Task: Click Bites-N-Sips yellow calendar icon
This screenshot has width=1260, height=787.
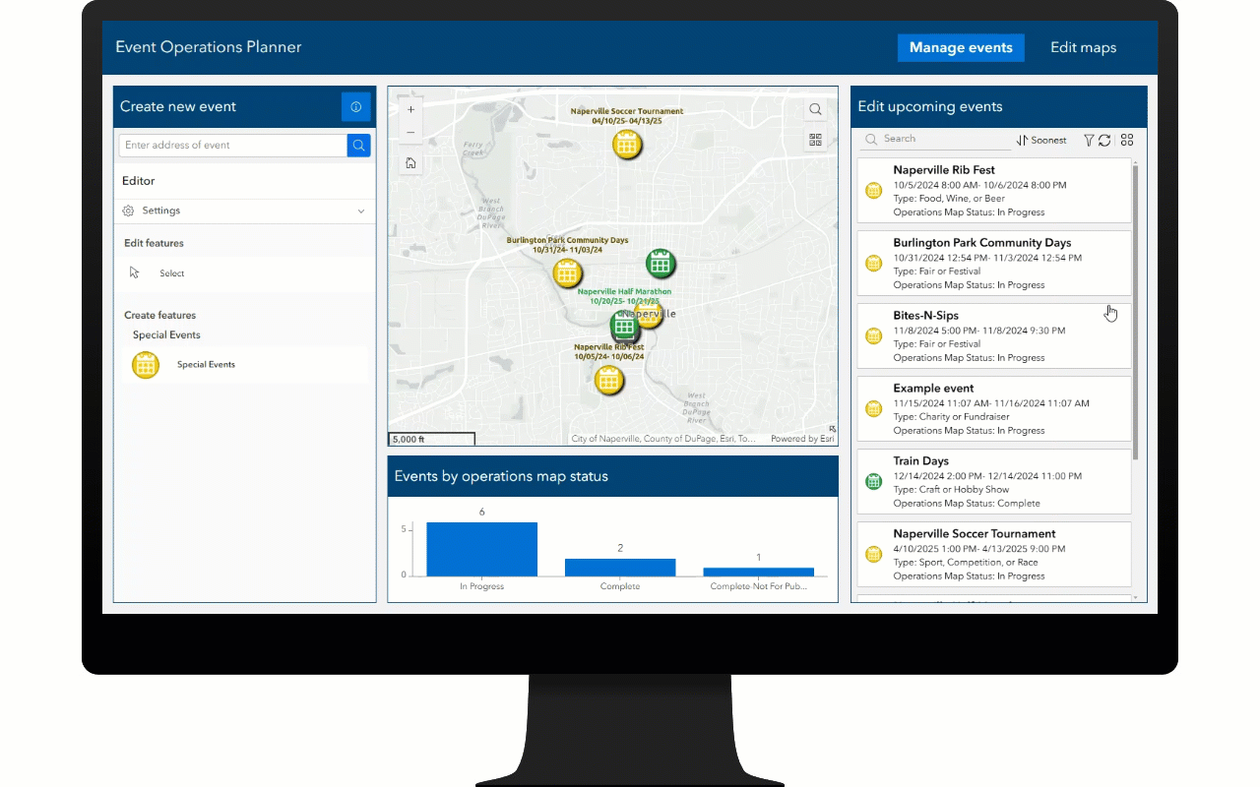Action: (873, 335)
